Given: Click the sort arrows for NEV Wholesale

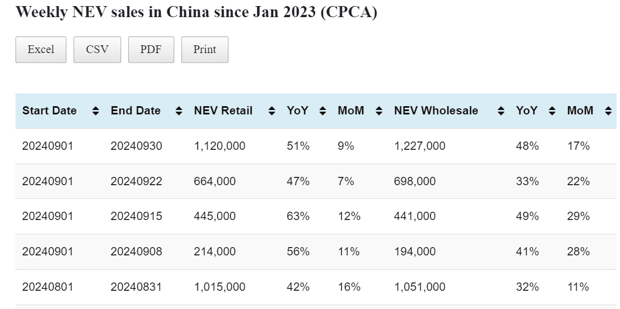Looking at the screenshot, I should coord(501,111).
